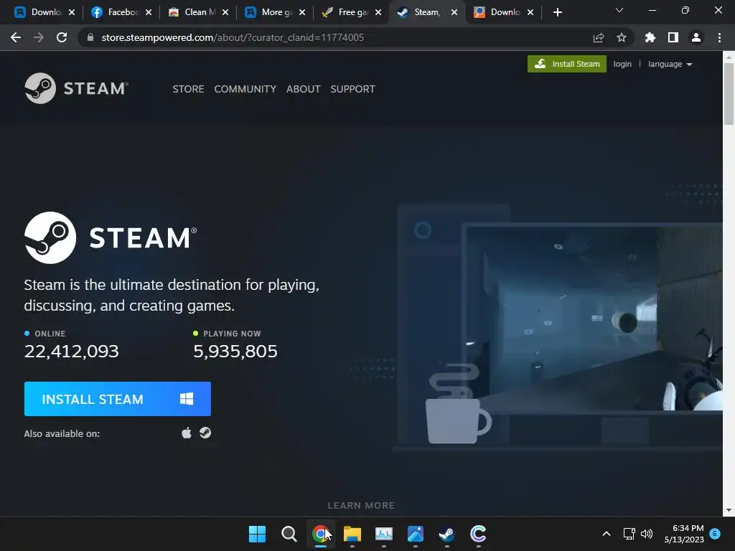Click the volume speaker tray icon
735x551 pixels.
(x=647, y=534)
